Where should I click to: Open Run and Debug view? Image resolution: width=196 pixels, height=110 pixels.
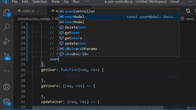click(6, 42)
